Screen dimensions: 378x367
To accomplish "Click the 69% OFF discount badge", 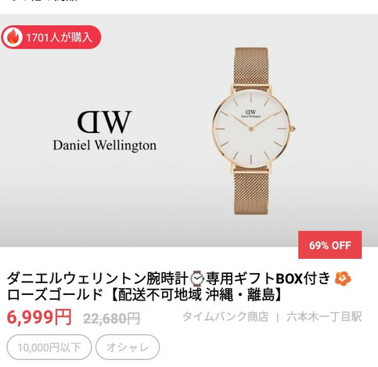I will tap(329, 245).
